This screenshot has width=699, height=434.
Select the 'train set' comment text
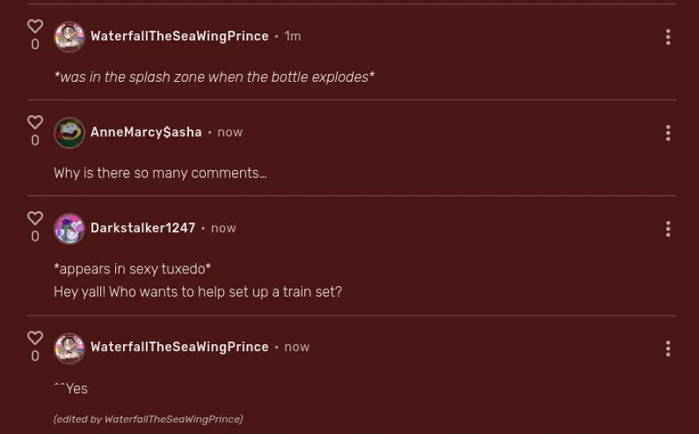198,292
